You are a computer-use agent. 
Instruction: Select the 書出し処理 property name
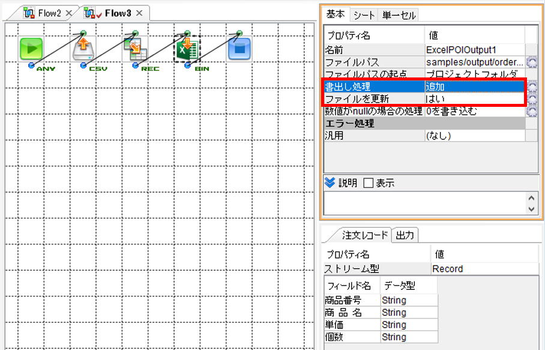coord(374,86)
